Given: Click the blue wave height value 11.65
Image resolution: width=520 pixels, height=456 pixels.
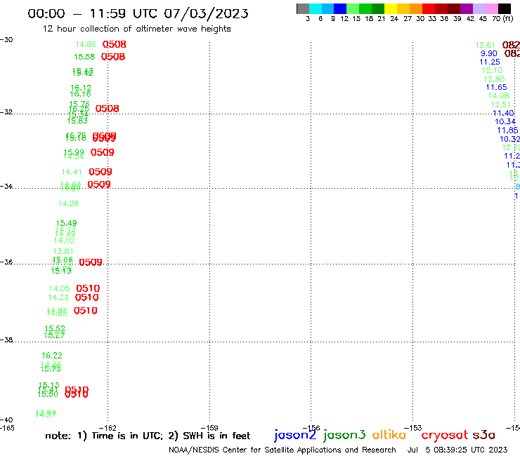Looking at the screenshot, I should point(496,88).
